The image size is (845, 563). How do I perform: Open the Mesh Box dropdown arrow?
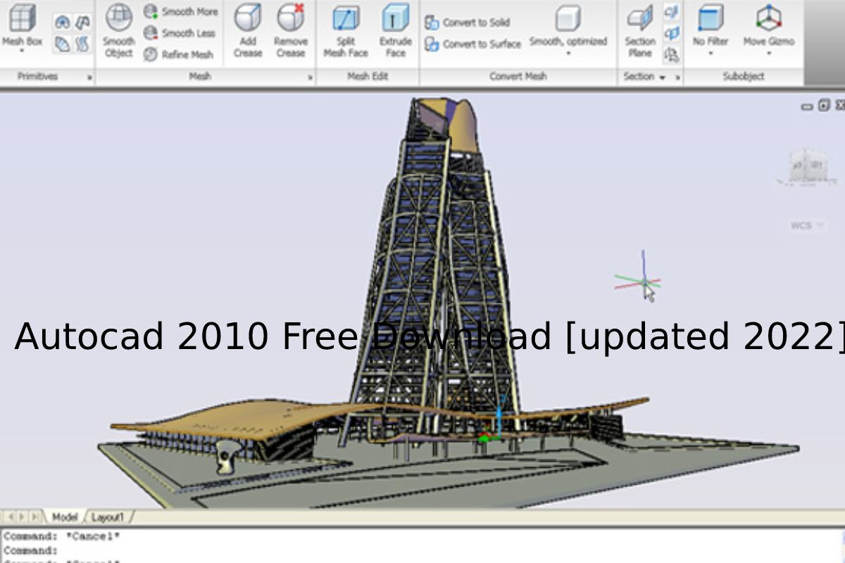click(22, 51)
